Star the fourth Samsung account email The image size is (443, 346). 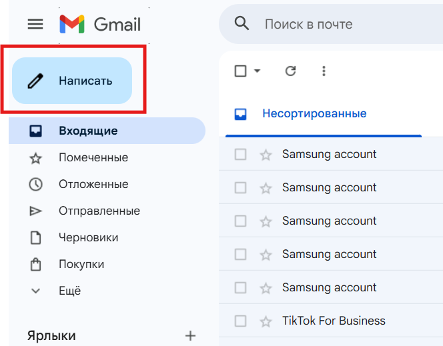tap(266, 255)
